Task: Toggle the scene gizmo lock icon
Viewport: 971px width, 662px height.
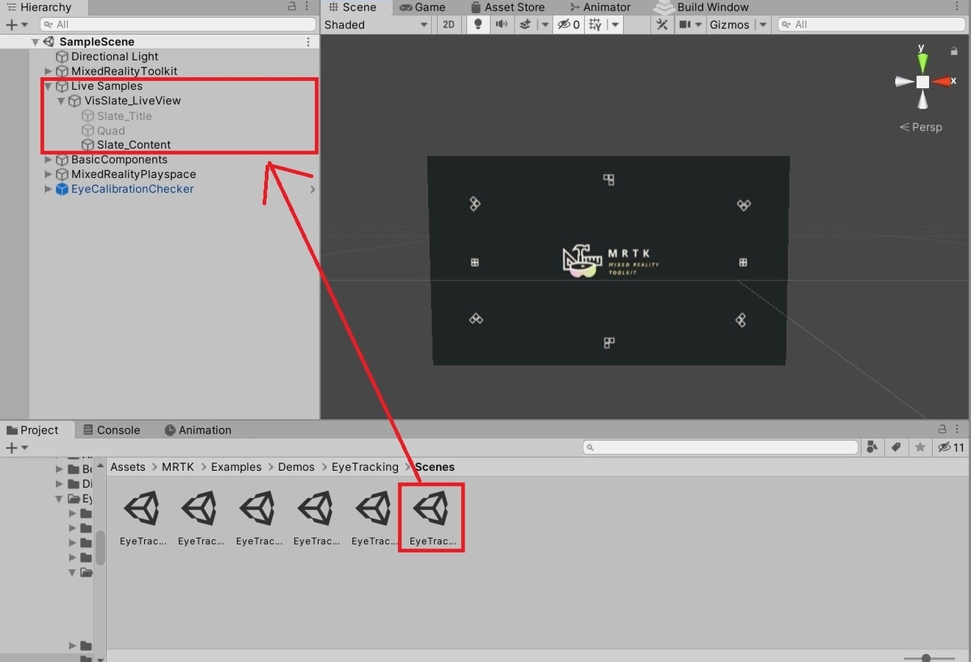Action: point(955,51)
